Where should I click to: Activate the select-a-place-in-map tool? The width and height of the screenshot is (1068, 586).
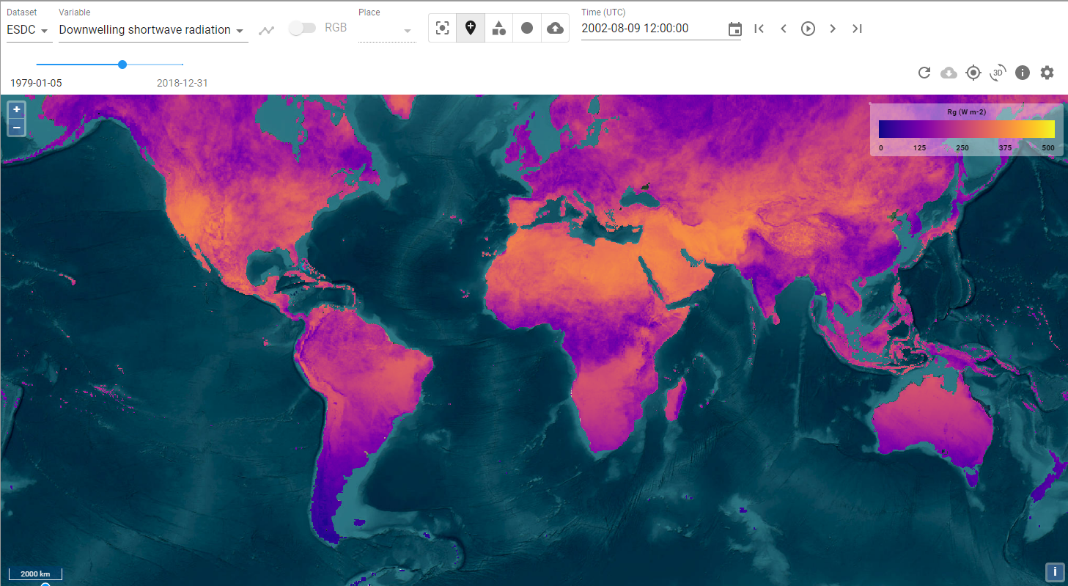[x=442, y=28]
